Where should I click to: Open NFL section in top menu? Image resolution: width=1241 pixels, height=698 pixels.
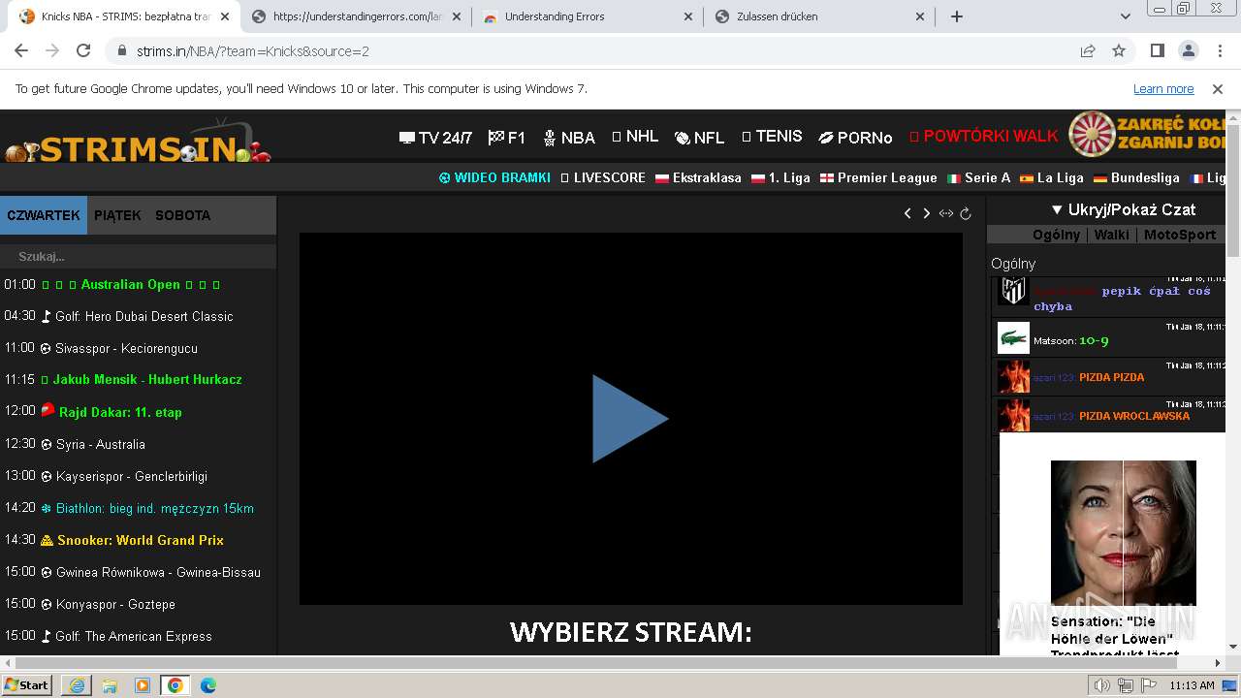[699, 138]
